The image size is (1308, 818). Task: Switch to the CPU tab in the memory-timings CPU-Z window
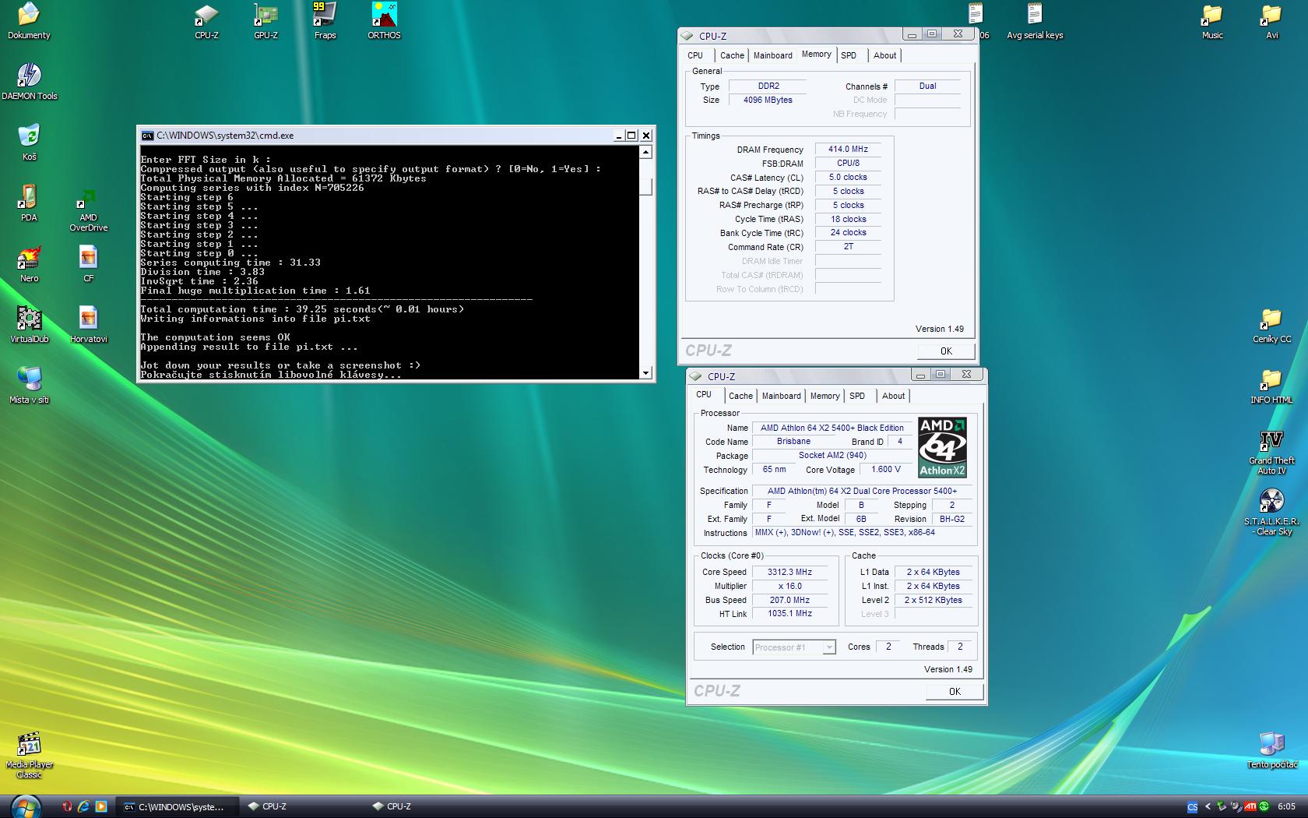[695, 55]
